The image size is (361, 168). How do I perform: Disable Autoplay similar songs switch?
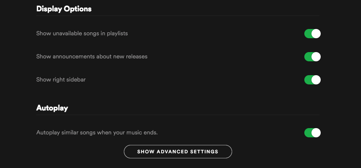click(x=312, y=133)
